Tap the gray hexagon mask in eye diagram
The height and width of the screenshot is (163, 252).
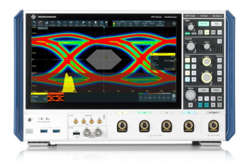point(104,59)
